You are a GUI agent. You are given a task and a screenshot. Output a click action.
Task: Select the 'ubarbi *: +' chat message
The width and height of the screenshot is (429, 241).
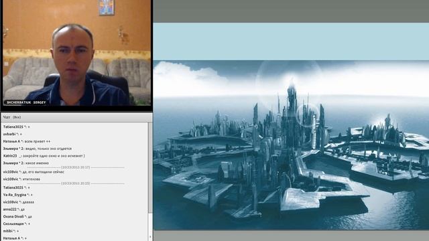[13, 134]
